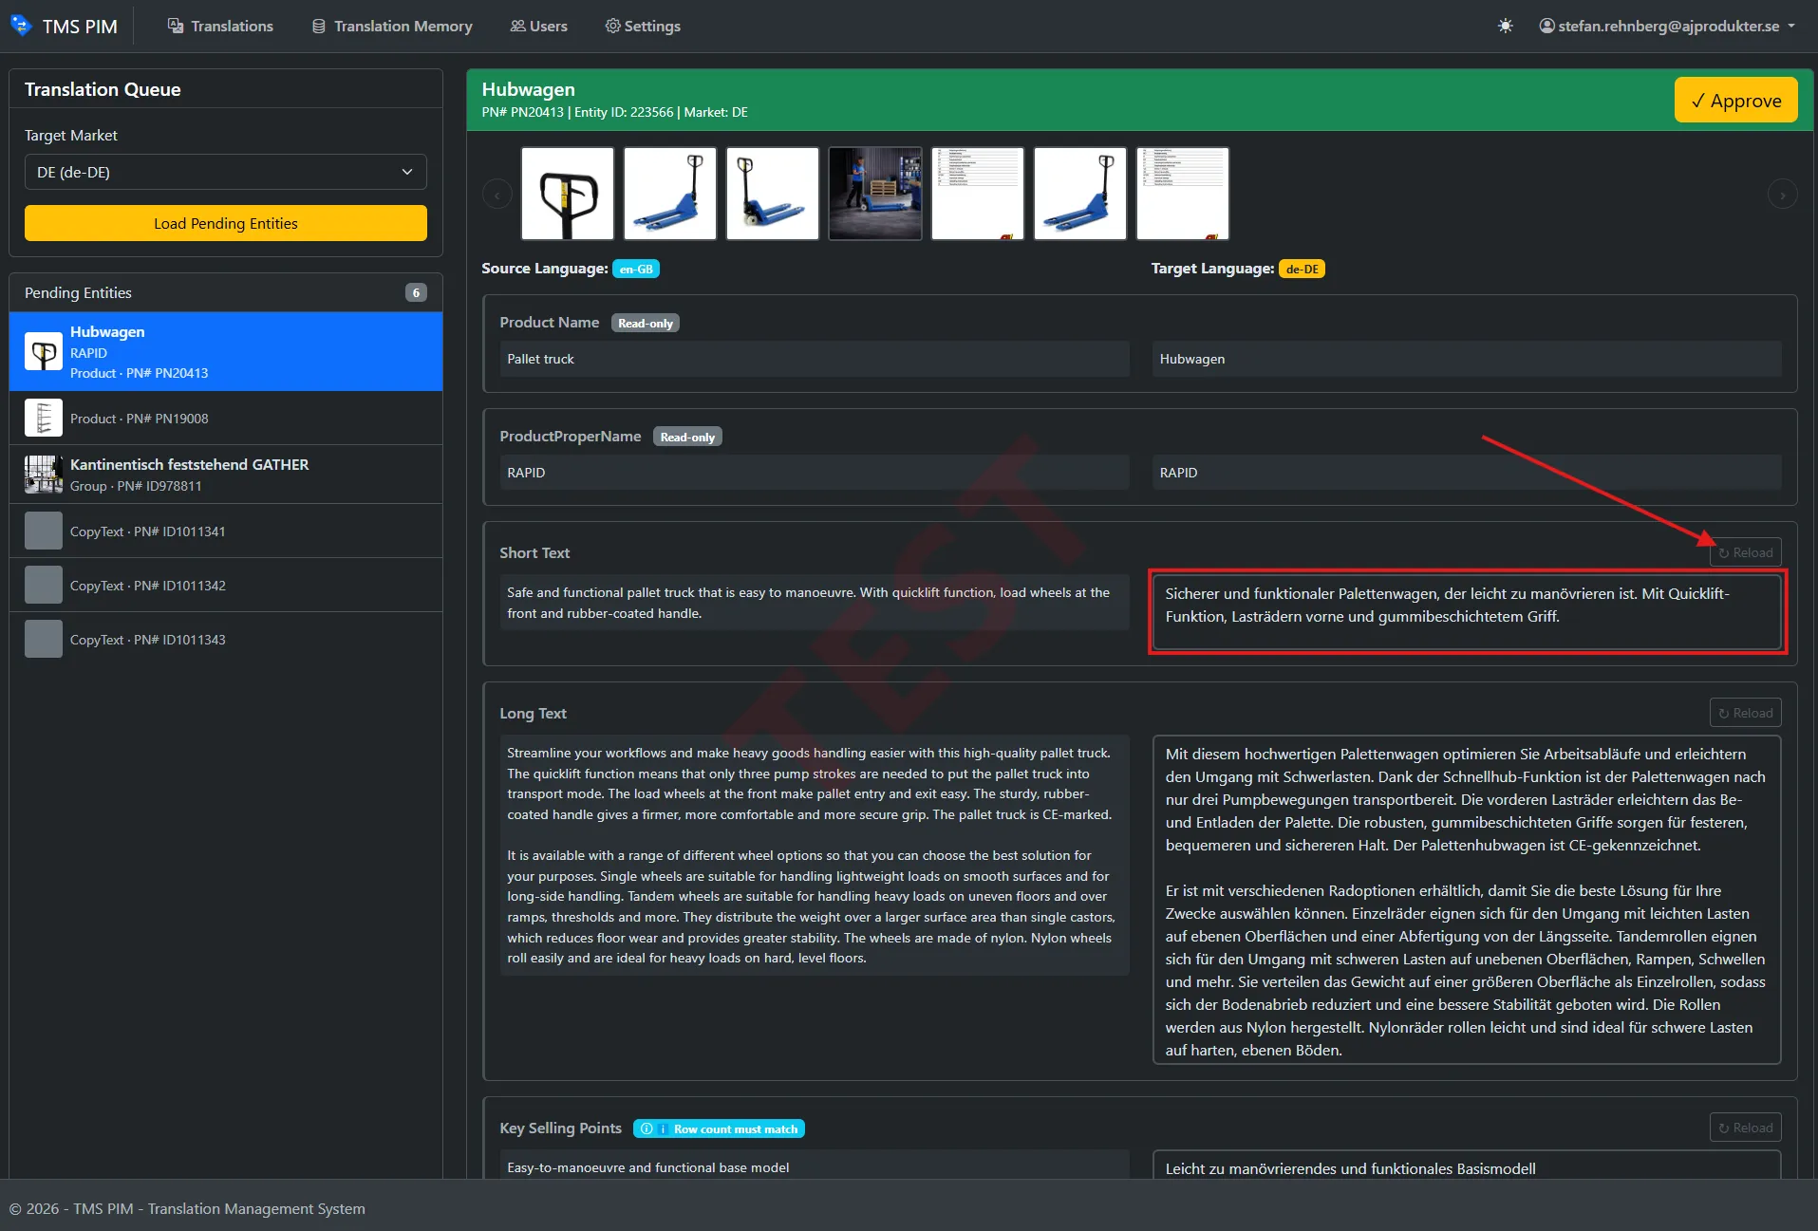Select CopyText ID1011343 entity
This screenshot has height=1231, width=1818.
(x=226, y=639)
